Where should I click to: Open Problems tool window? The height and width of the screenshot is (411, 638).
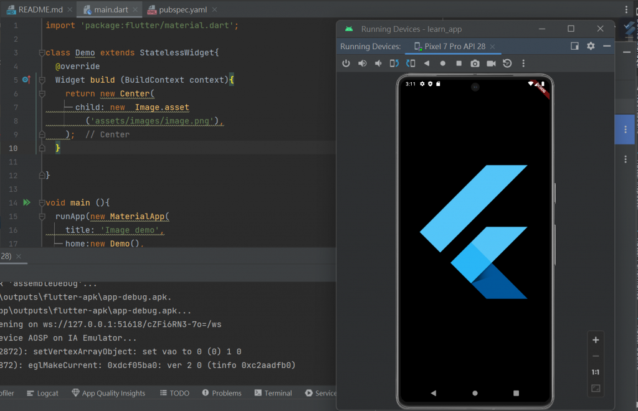click(x=222, y=393)
